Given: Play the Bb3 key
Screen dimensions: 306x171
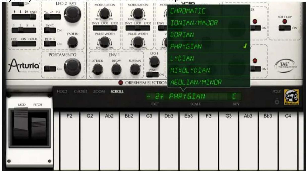Looking at the screenshot, I should [x=268, y=141].
